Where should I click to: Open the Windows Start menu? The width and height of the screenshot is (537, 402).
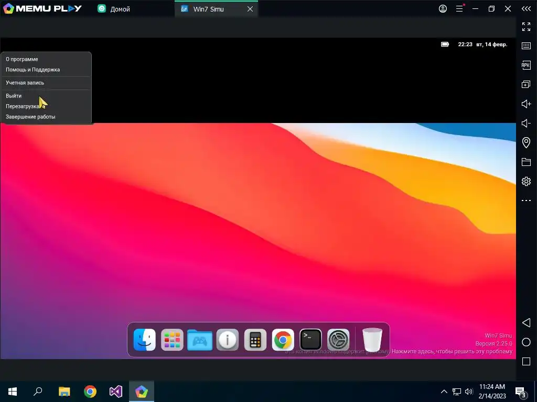(x=13, y=392)
